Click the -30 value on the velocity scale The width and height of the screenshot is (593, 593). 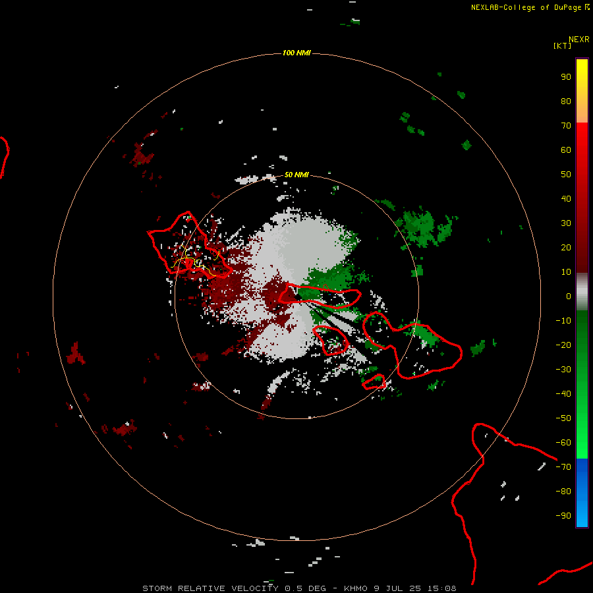click(x=563, y=370)
